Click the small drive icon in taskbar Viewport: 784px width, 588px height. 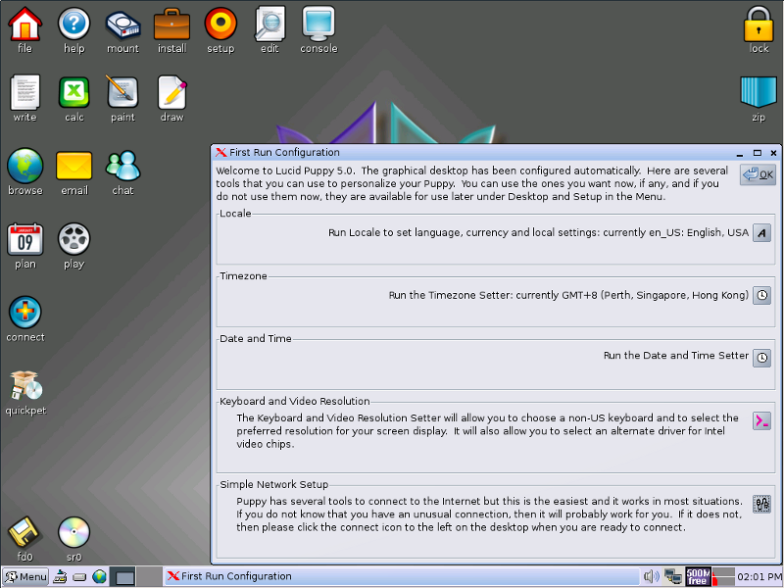pos(79,577)
